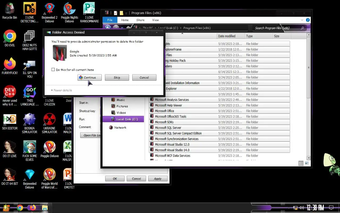Open the File tab in Explorer
Image resolution: width=340 pixels, height=213 pixels.
click(110, 20)
